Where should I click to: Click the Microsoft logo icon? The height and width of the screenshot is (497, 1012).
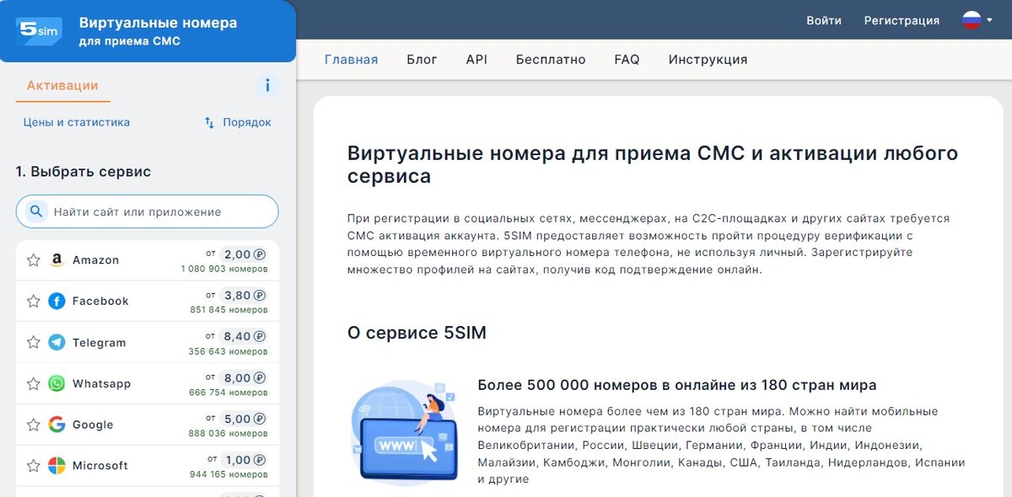(57, 466)
